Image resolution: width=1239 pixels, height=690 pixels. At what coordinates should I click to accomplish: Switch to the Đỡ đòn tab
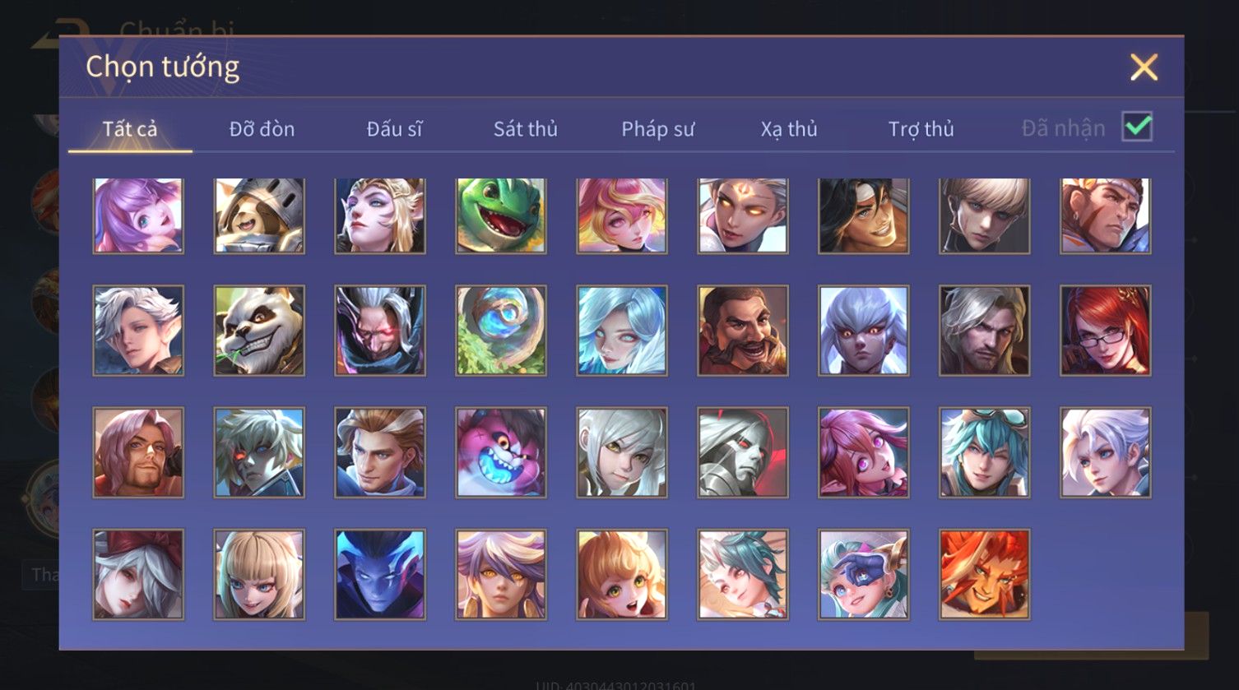click(262, 129)
